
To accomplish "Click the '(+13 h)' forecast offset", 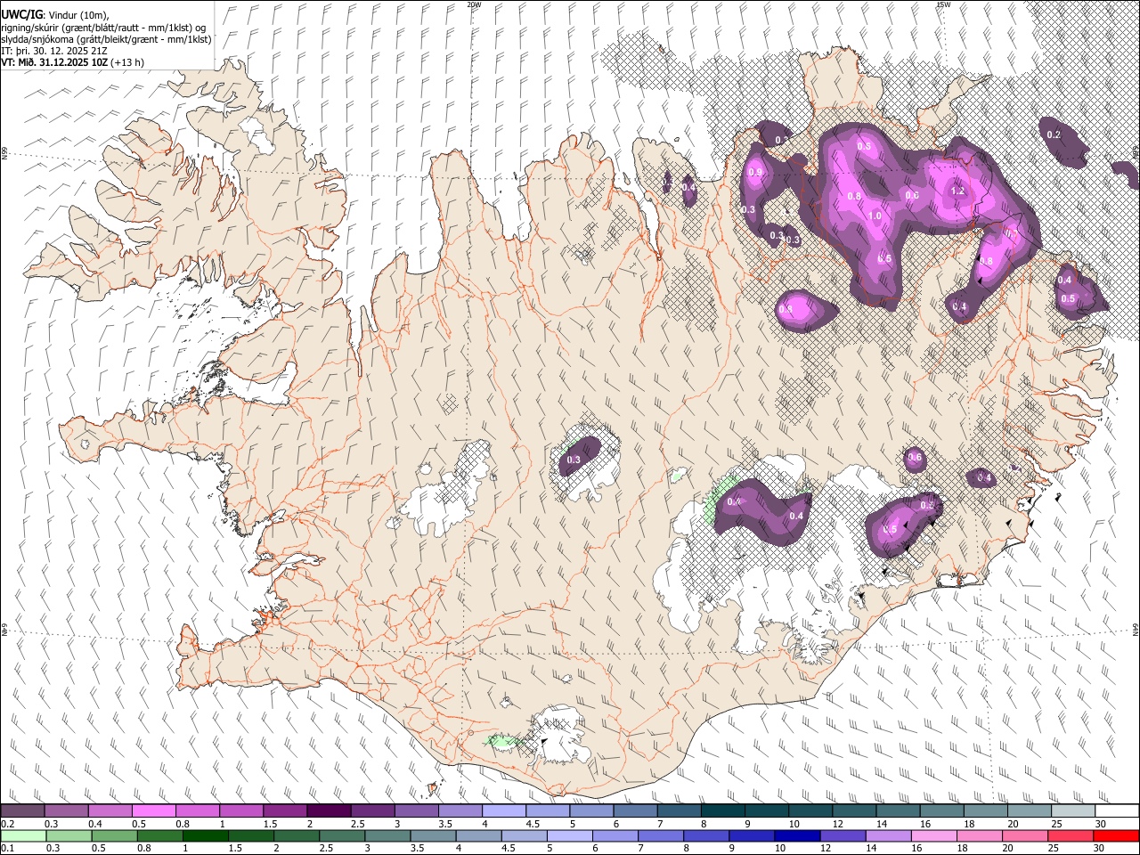I will 127,62.
